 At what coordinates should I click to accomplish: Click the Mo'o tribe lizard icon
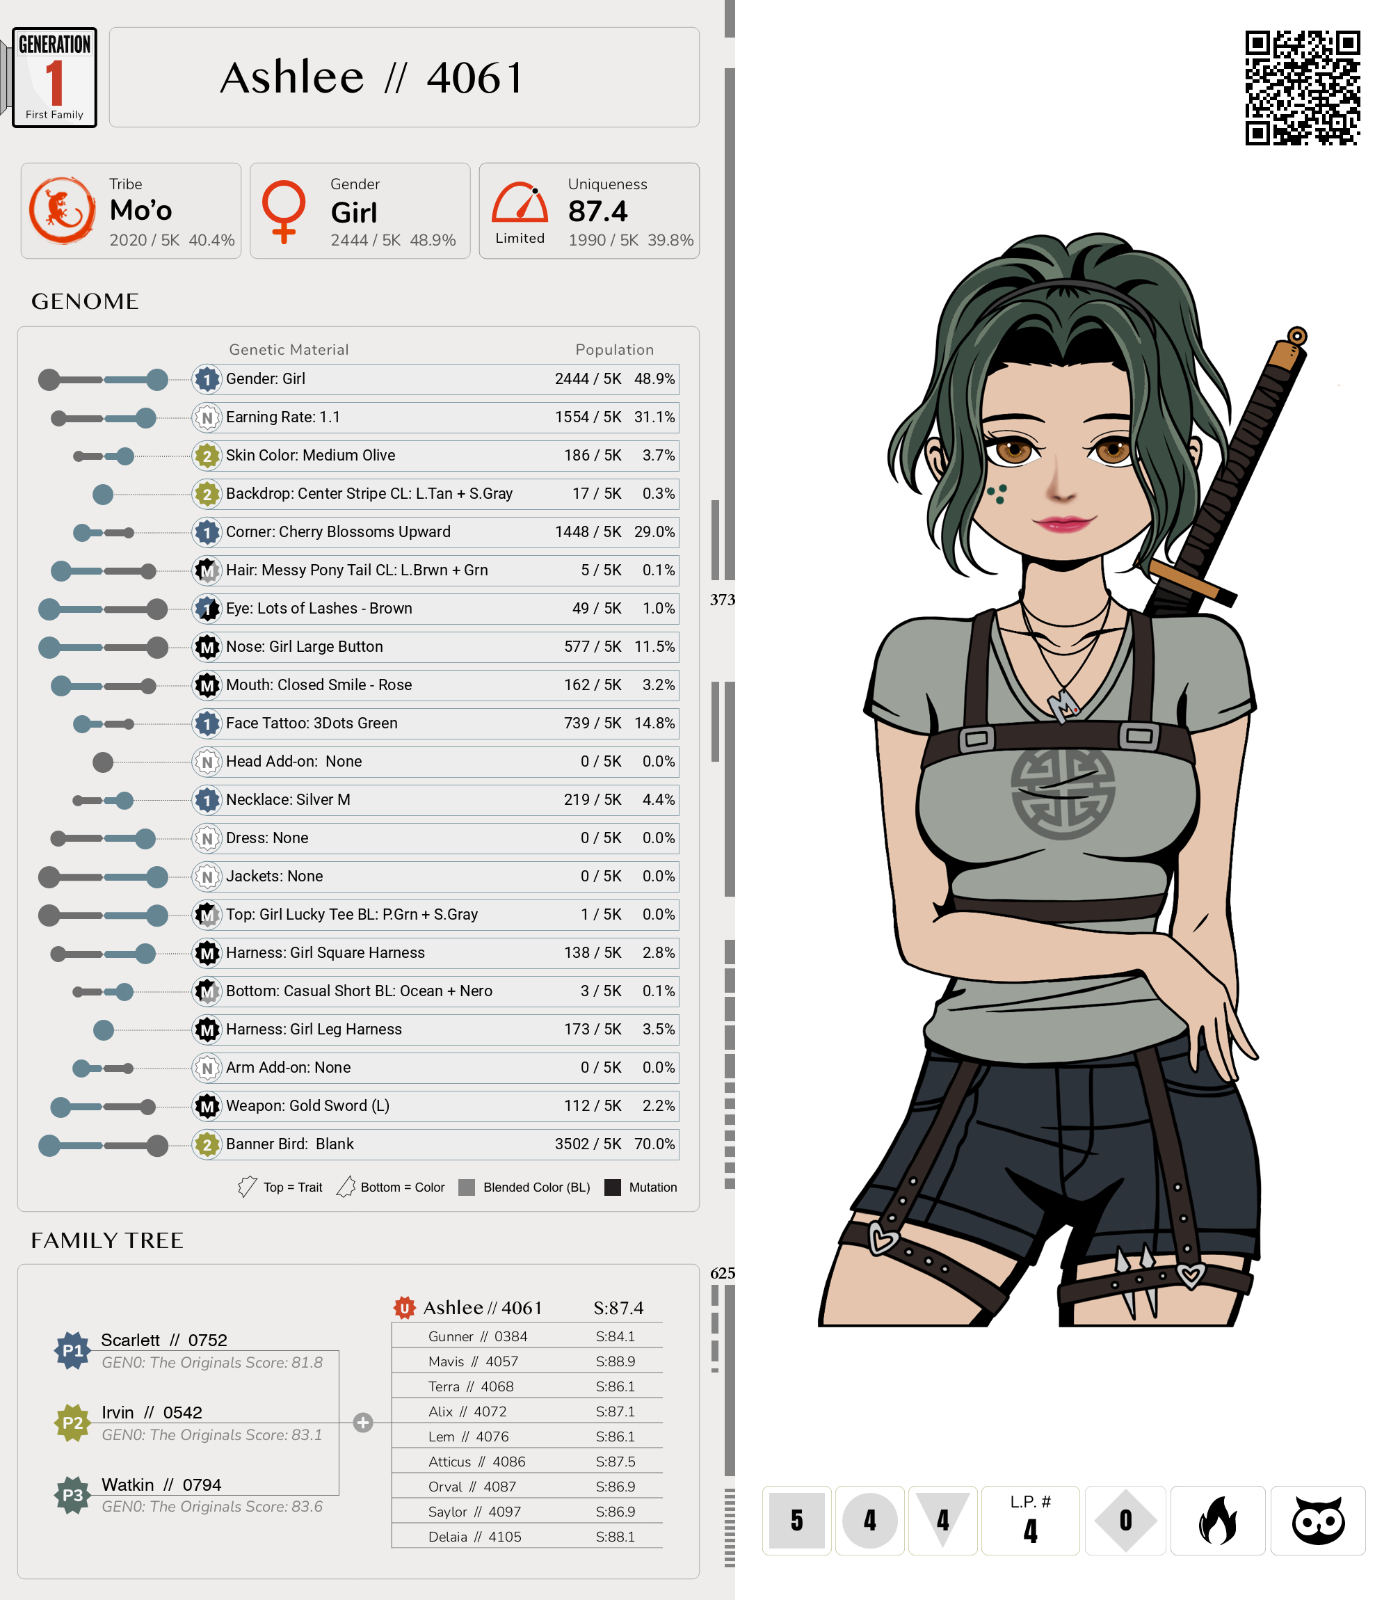click(x=62, y=210)
